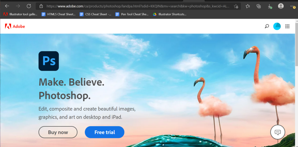The height and width of the screenshot is (147, 298).
Task: Click the page vertical scrollbar thumb
Action: (x=296, y=45)
